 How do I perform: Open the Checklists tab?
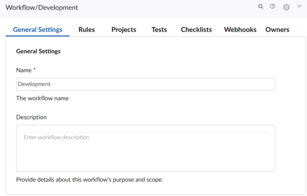point(196,30)
